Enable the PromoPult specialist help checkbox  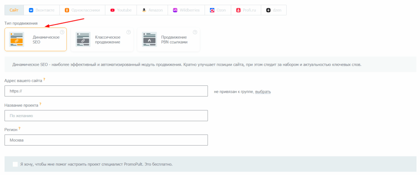[15, 164]
